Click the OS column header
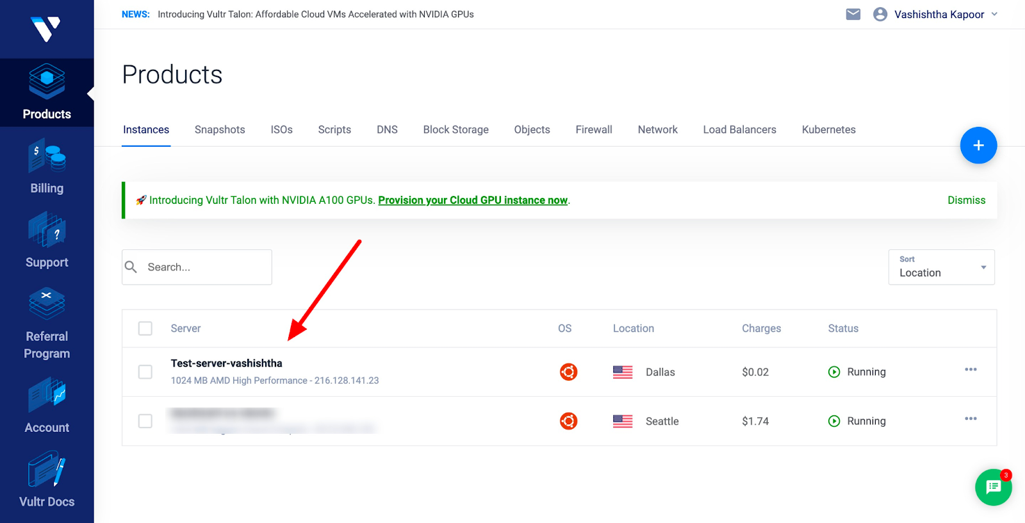The image size is (1025, 523). point(564,328)
